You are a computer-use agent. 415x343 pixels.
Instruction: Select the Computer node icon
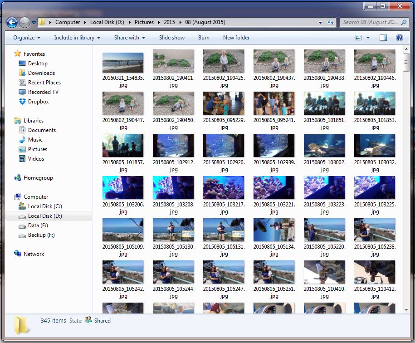click(x=18, y=196)
